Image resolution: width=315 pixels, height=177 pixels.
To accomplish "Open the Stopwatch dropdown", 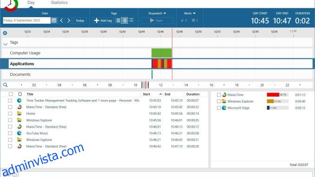I will click(157, 13).
